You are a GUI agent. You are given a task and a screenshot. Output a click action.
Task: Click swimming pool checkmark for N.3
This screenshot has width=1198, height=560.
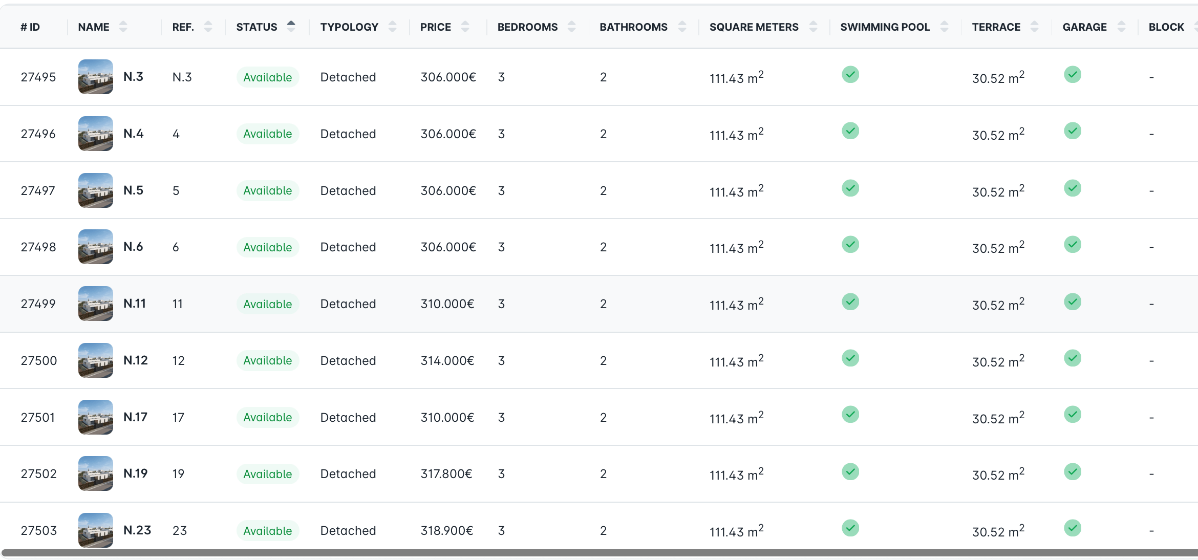(x=850, y=75)
